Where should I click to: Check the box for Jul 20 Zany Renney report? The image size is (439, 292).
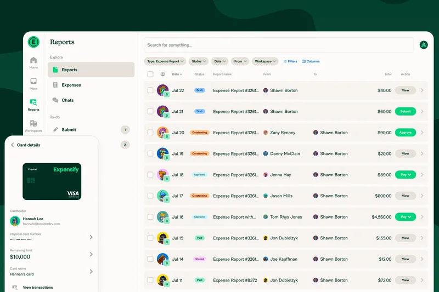[150, 133]
